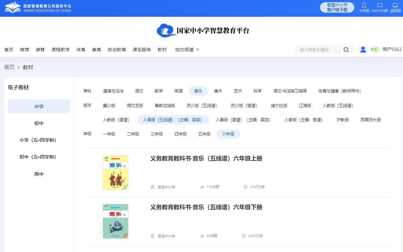Choose subject 科学
Screen dimensions: 403x252
coord(258,91)
